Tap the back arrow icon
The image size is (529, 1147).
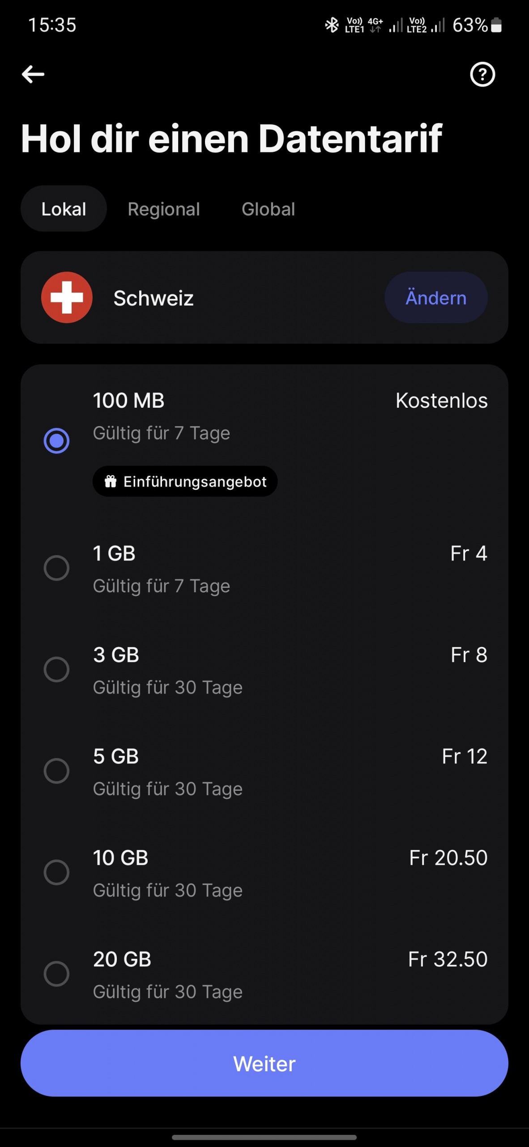coord(33,74)
